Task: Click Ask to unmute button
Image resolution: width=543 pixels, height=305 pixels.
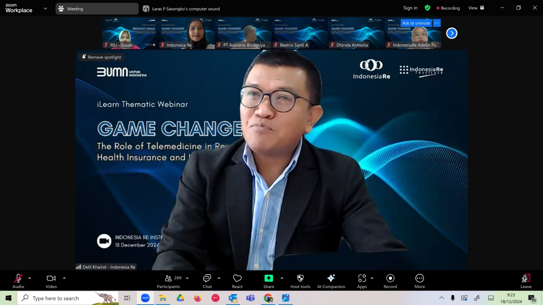Action: 416,23
